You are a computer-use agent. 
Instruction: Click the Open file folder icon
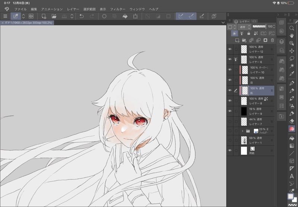(54, 16)
